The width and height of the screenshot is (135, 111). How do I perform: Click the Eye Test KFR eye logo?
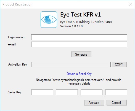(49, 20)
